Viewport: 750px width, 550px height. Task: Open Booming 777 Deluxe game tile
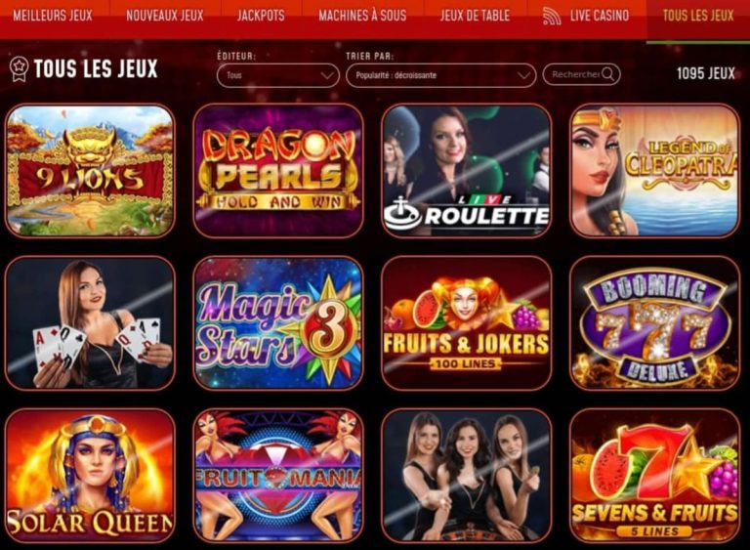655,323
